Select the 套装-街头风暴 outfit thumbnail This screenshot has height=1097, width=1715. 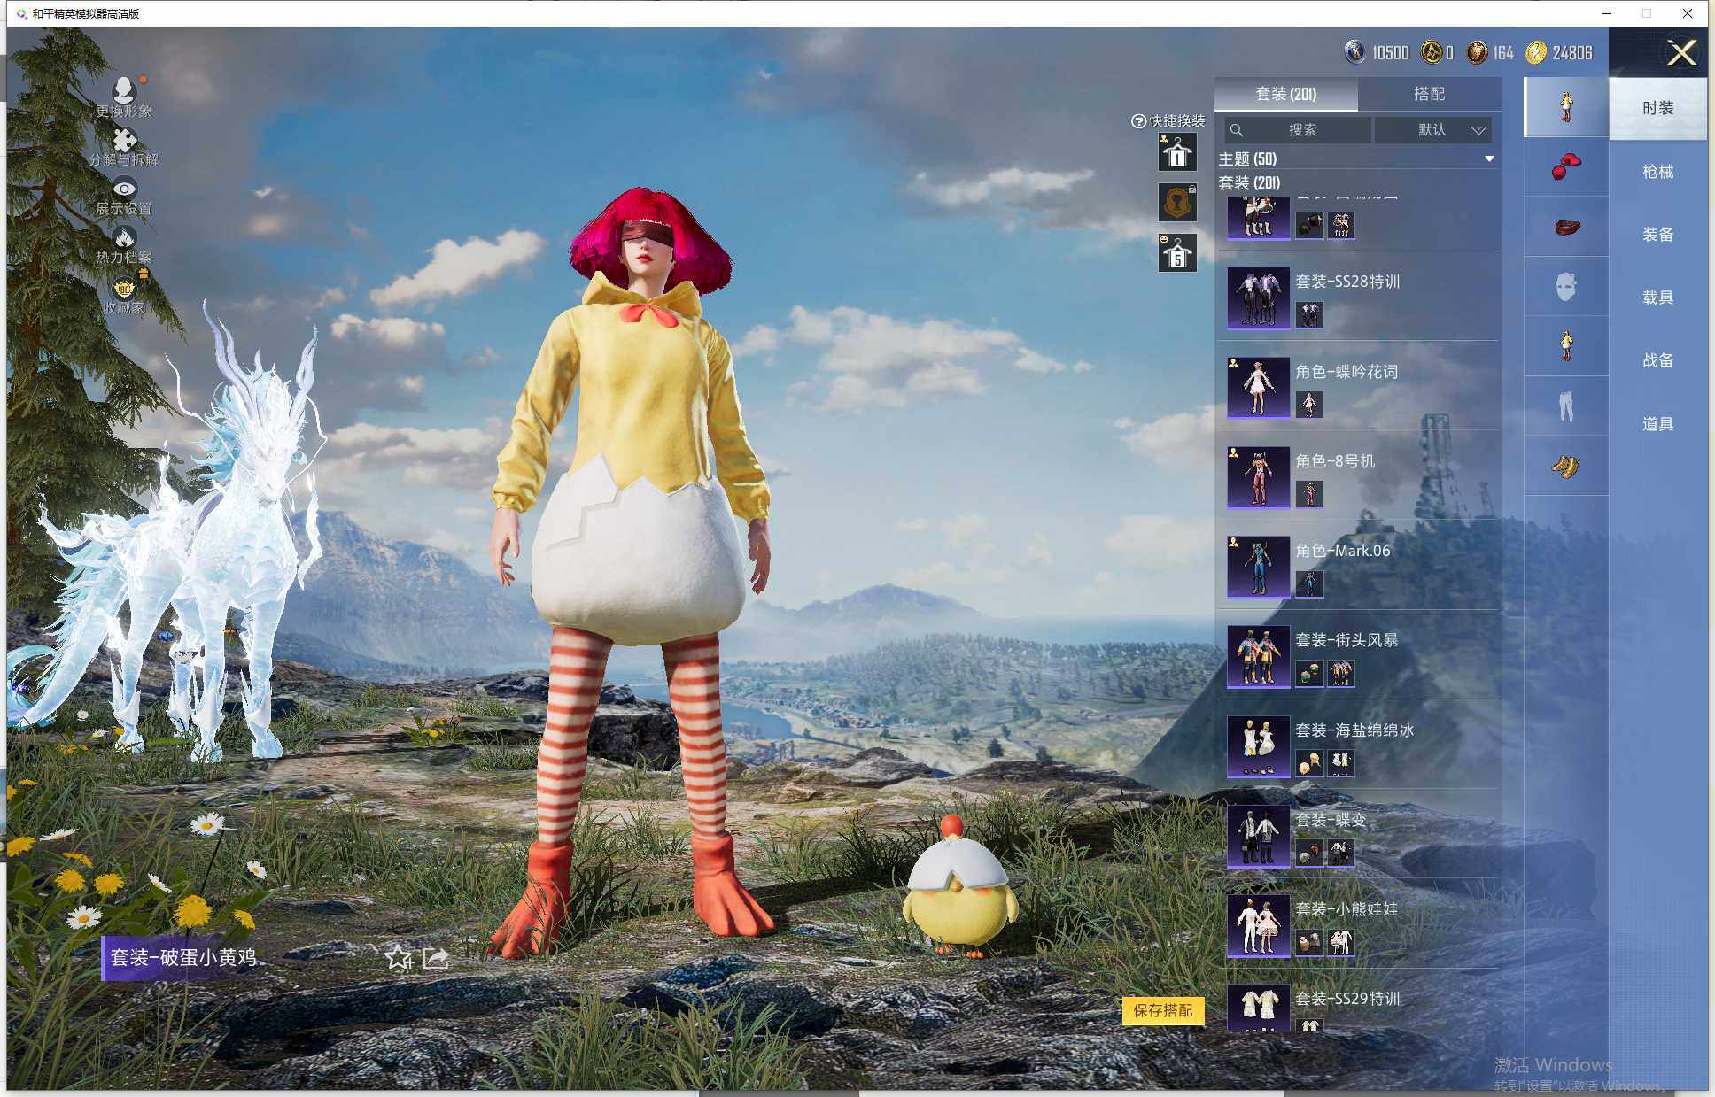point(1258,657)
